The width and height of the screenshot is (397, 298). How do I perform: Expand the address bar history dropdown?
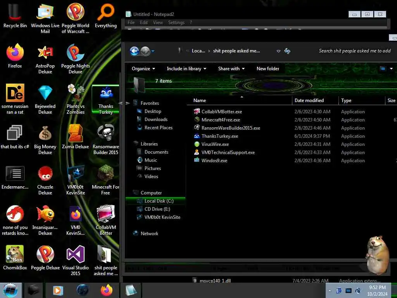pos(278,51)
